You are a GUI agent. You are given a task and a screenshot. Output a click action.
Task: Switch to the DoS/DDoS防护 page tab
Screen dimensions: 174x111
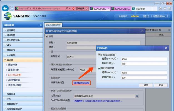pyautogui.click(x=53, y=25)
